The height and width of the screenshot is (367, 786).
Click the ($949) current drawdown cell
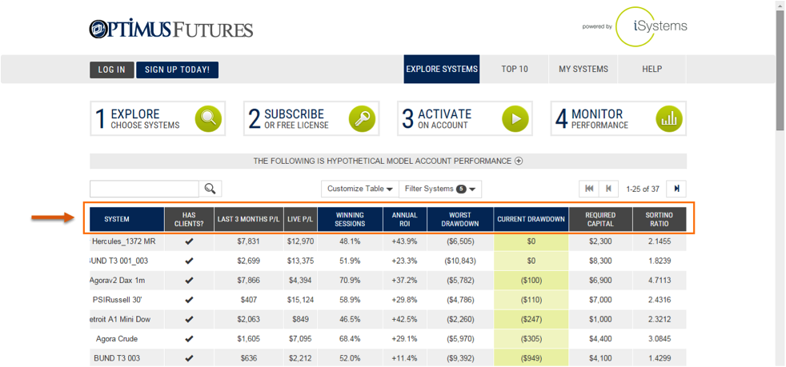[x=531, y=358]
